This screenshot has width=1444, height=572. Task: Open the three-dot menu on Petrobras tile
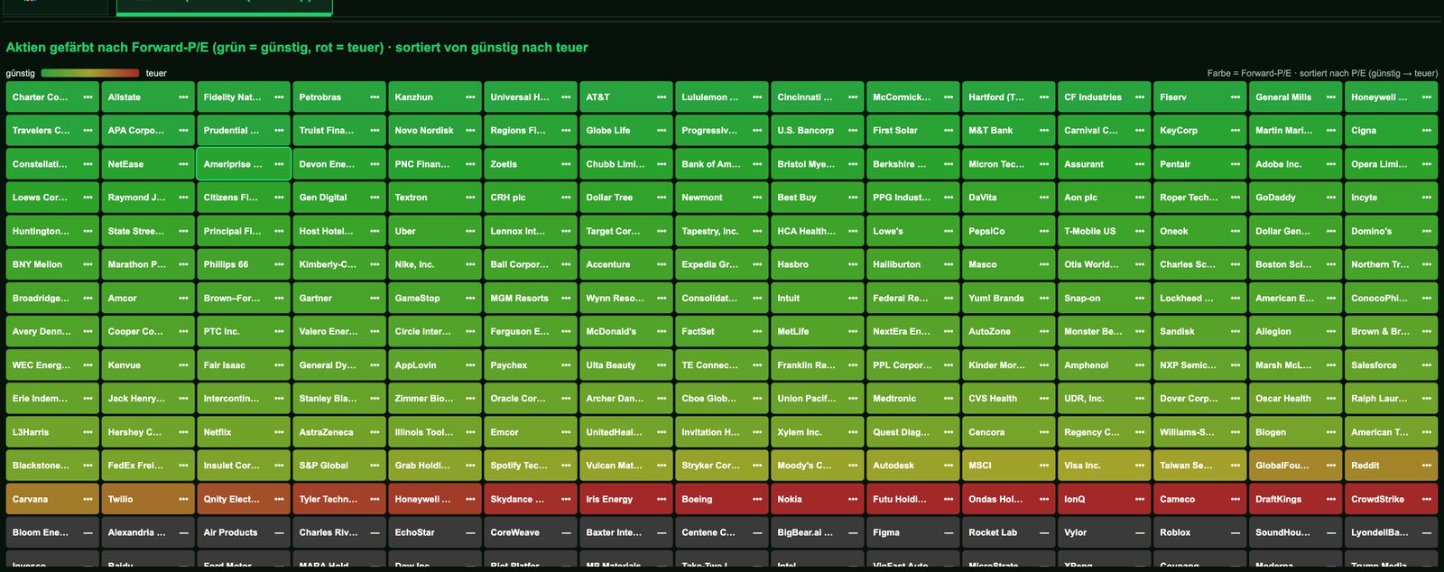[x=375, y=97]
